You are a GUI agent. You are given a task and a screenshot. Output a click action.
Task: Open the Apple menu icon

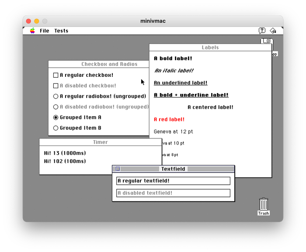point(32,31)
